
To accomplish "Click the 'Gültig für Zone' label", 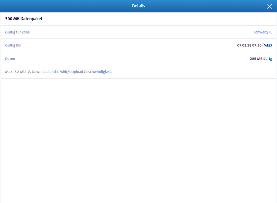I will coord(17,32).
